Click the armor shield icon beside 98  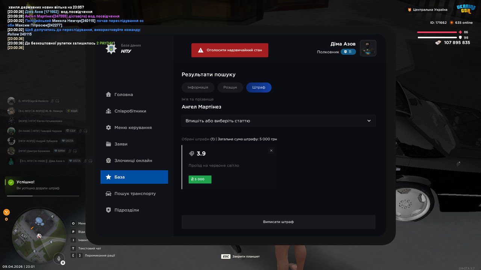[460, 37]
